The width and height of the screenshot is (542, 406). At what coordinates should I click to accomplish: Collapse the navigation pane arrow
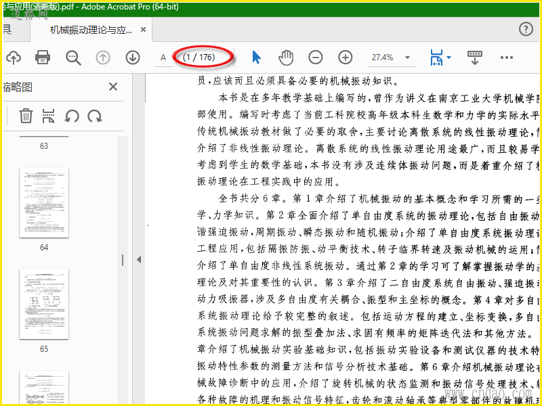[139, 259]
